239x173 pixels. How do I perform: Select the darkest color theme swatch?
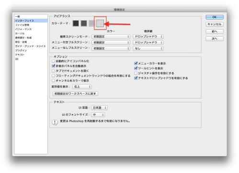[76, 23]
